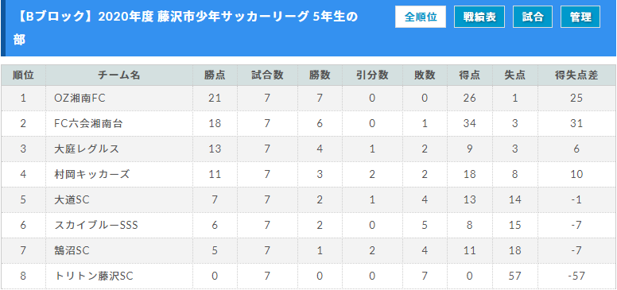Select team 大庭レグルス

(x=87, y=149)
